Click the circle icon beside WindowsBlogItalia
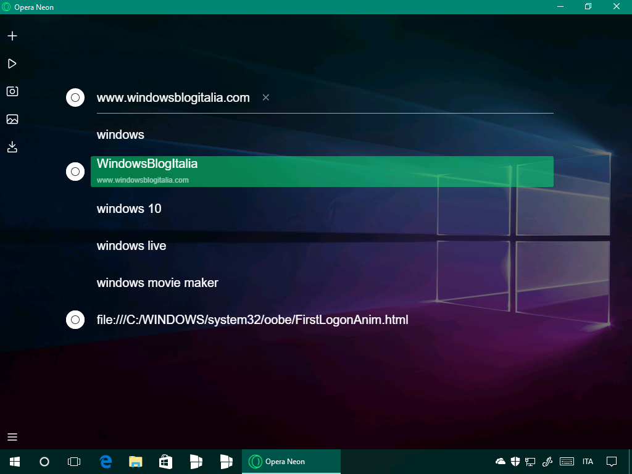This screenshot has width=632, height=474. pyautogui.click(x=75, y=172)
